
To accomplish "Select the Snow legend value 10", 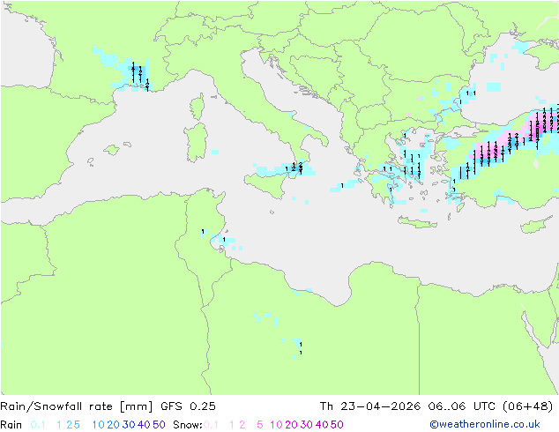I will pos(276,425).
